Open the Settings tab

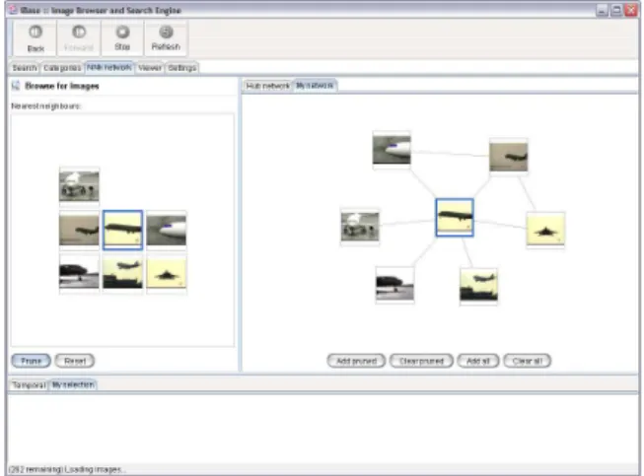(x=181, y=68)
